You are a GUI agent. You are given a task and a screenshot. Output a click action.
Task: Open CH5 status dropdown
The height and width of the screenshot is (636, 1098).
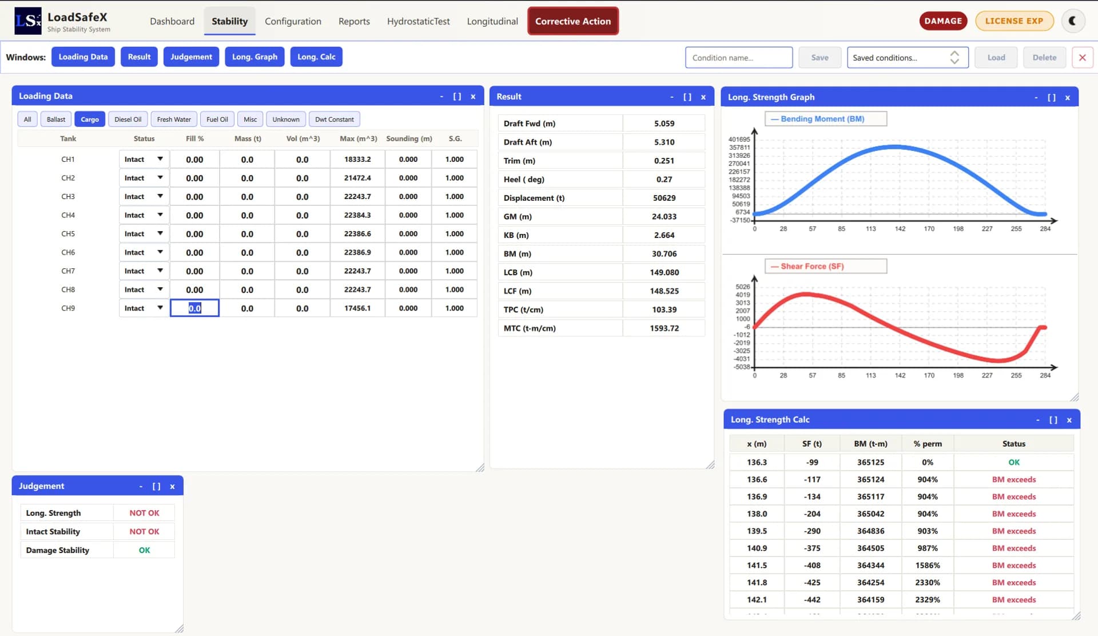pos(144,234)
